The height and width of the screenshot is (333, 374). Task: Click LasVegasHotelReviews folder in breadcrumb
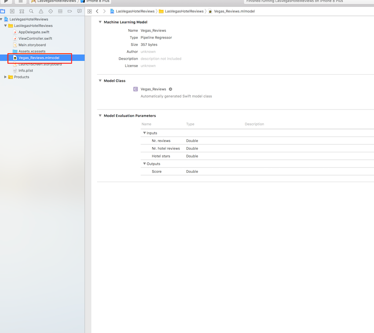(x=184, y=11)
